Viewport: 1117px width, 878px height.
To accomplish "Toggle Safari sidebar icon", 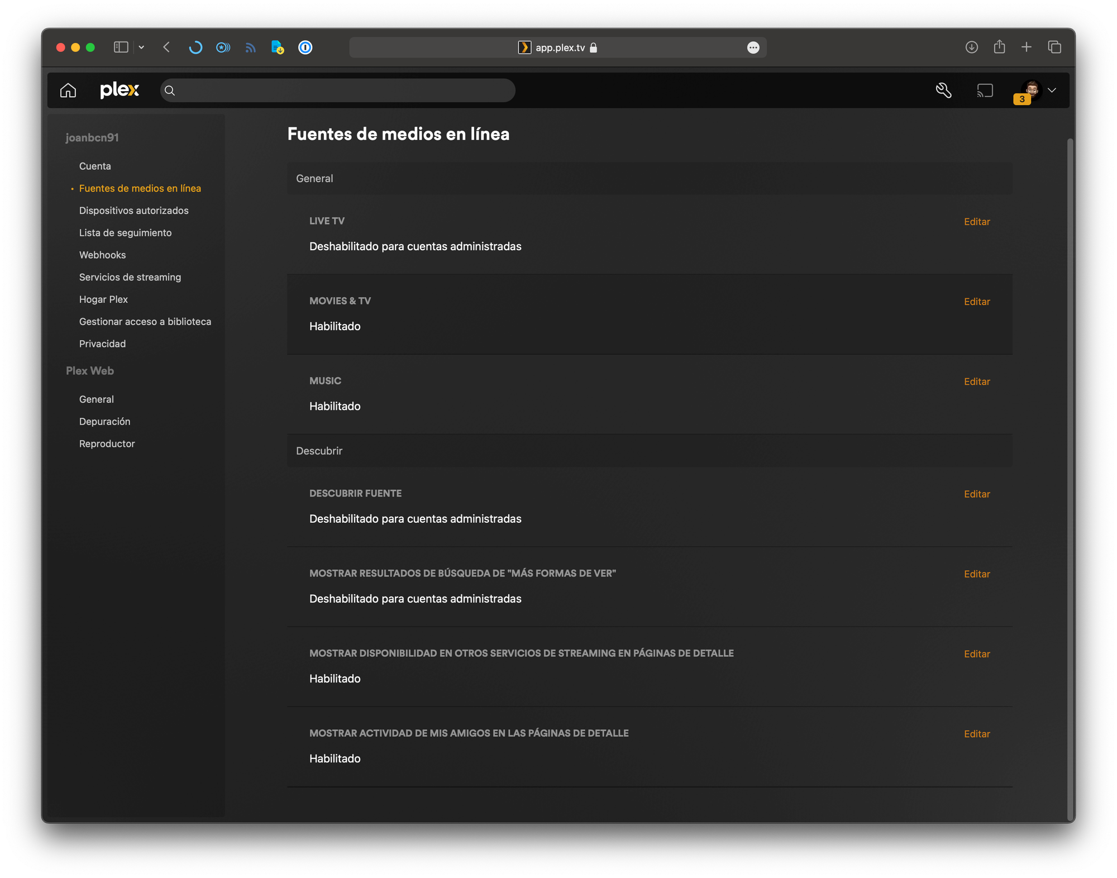I will pyautogui.click(x=121, y=47).
